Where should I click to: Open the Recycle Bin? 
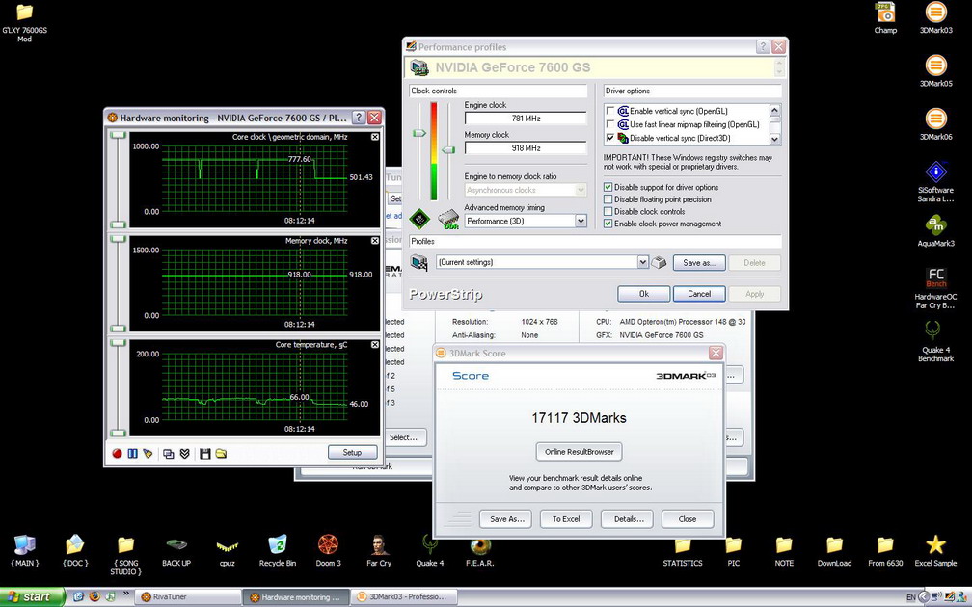277,551
